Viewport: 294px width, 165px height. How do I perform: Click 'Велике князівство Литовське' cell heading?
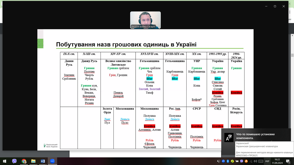(118, 63)
